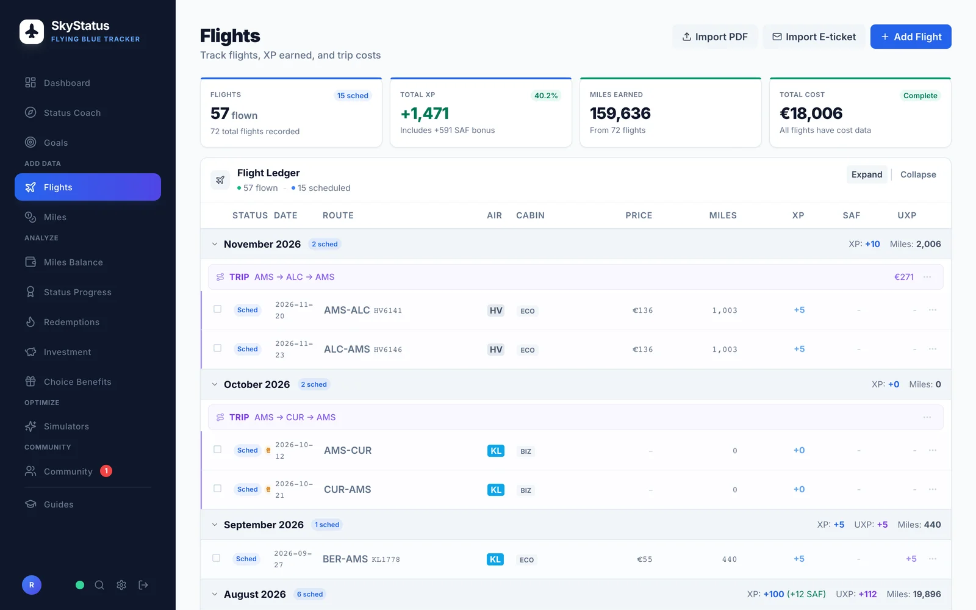
Task: Click the Sched status tag on BER-AMS row
Action: pyautogui.click(x=246, y=559)
